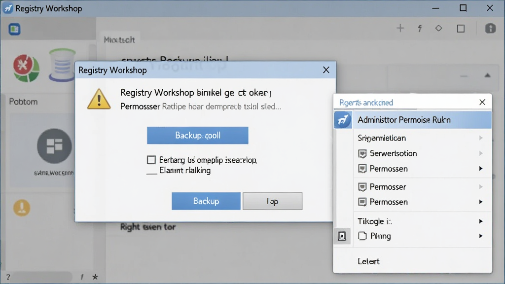Click the orange warning circle icon in sidebar
This screenshot has width=505, height=284.
(22, 208)
